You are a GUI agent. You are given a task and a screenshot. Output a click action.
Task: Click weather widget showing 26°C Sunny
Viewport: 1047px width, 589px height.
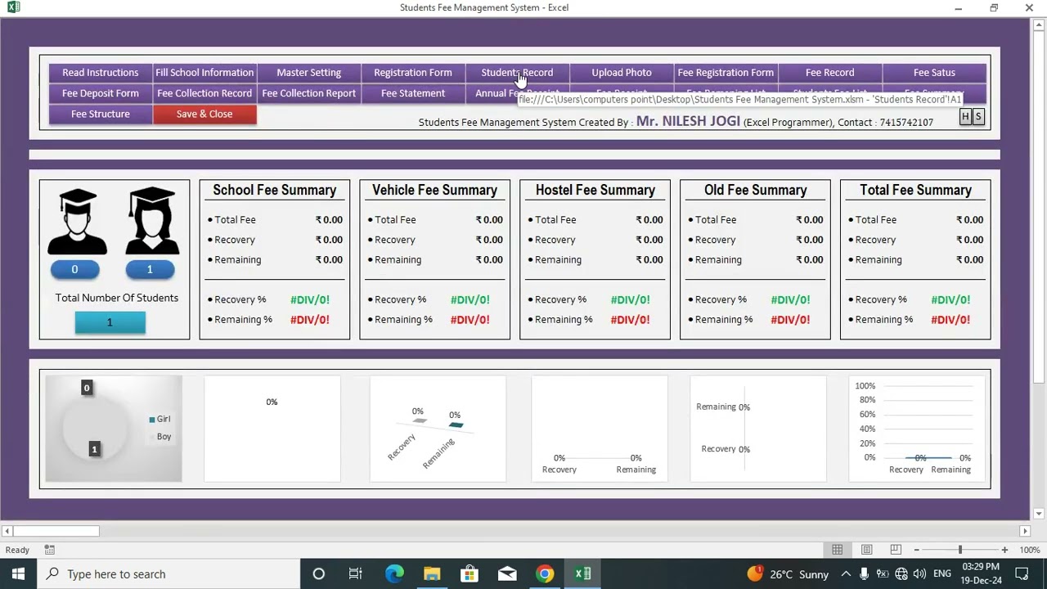[788, 573]
